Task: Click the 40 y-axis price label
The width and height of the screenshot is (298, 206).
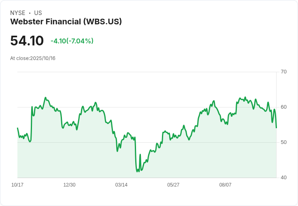Action: click(x=283, y=178)
